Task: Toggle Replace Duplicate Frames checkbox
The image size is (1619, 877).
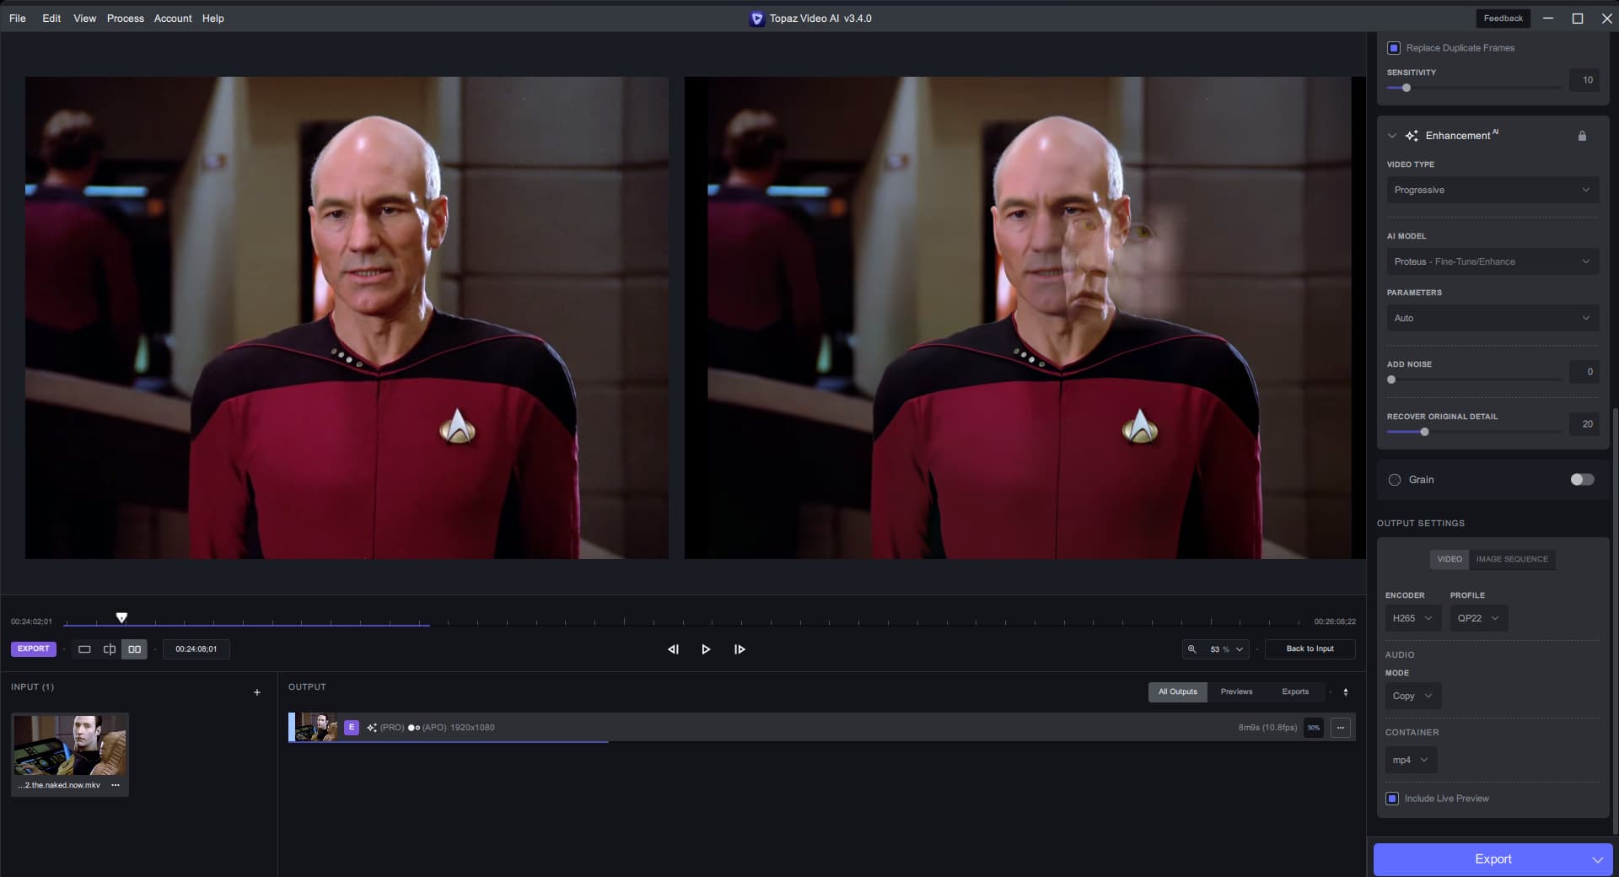Action: (x=1394, y=48)
